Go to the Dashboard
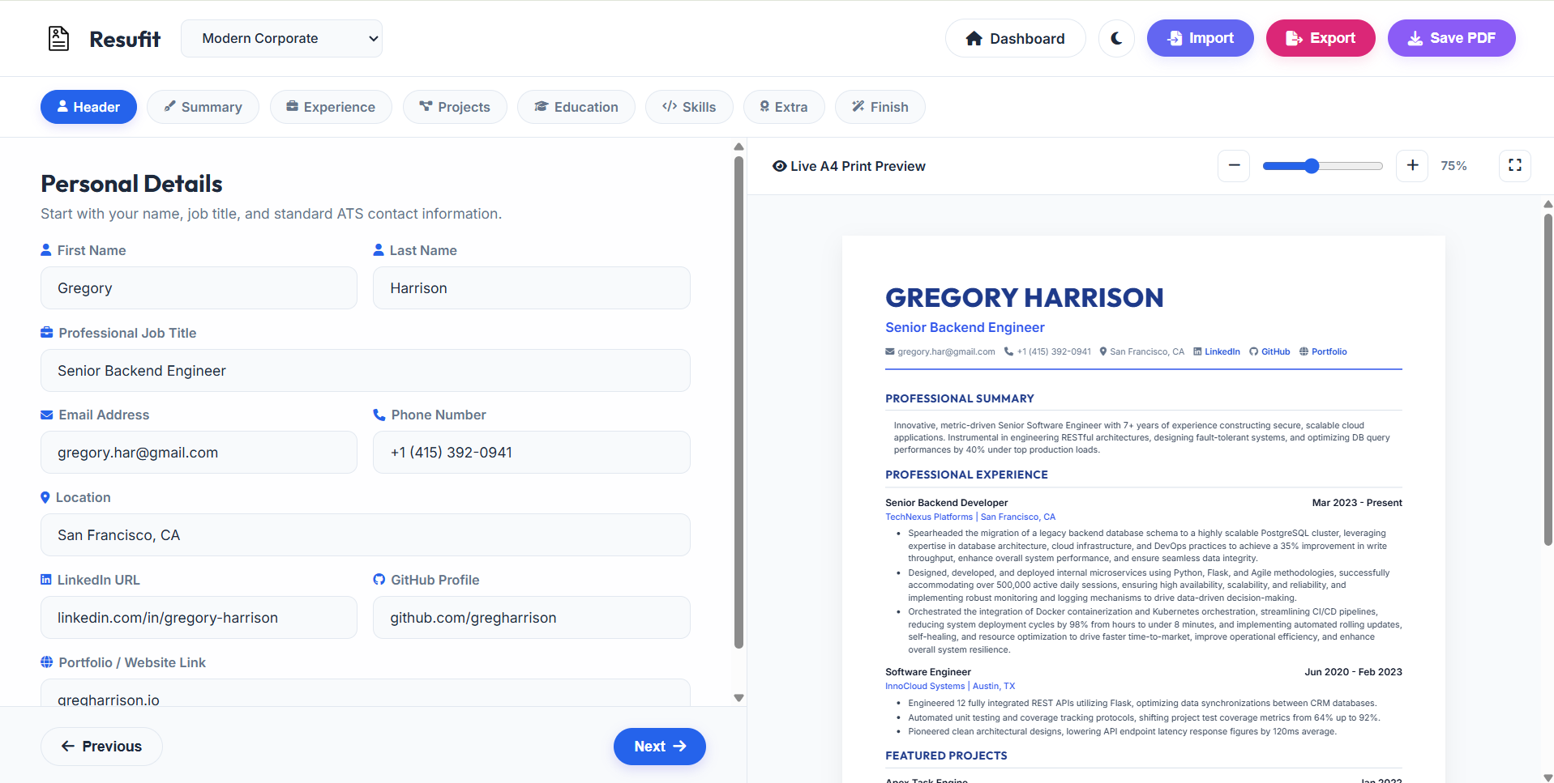 pyautogui.click(x=1015, y=38)
